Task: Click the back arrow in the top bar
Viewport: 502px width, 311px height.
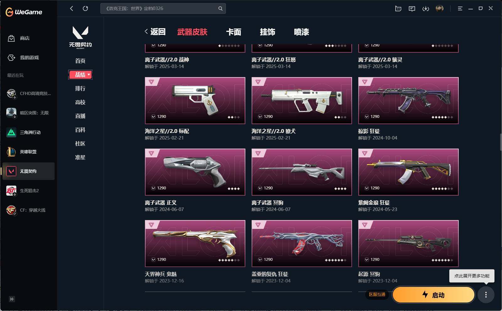Action: pyautogui.click(x=72, y=8)
